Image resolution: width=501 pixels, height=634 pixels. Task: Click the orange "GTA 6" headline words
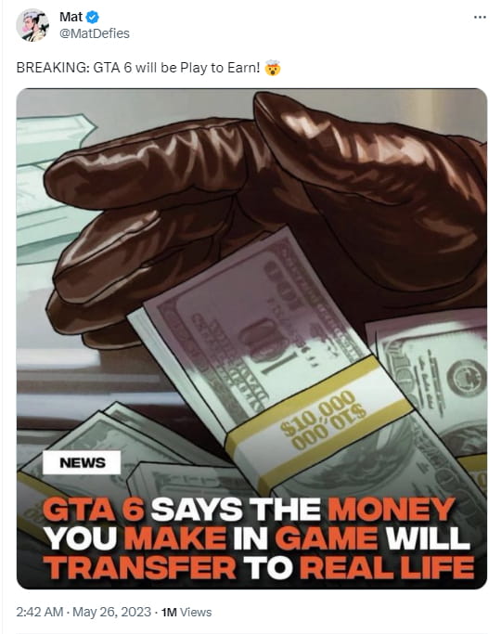[94, 510]
